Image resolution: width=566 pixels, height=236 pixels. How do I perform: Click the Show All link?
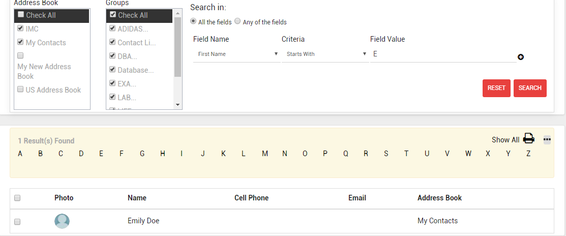(505, 140)
